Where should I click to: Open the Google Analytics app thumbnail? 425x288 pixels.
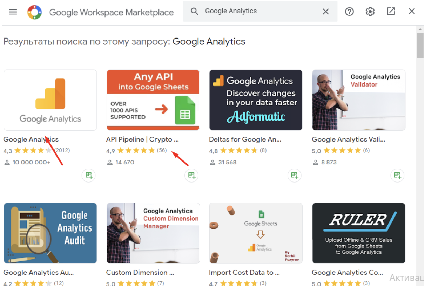click(50, 100)
